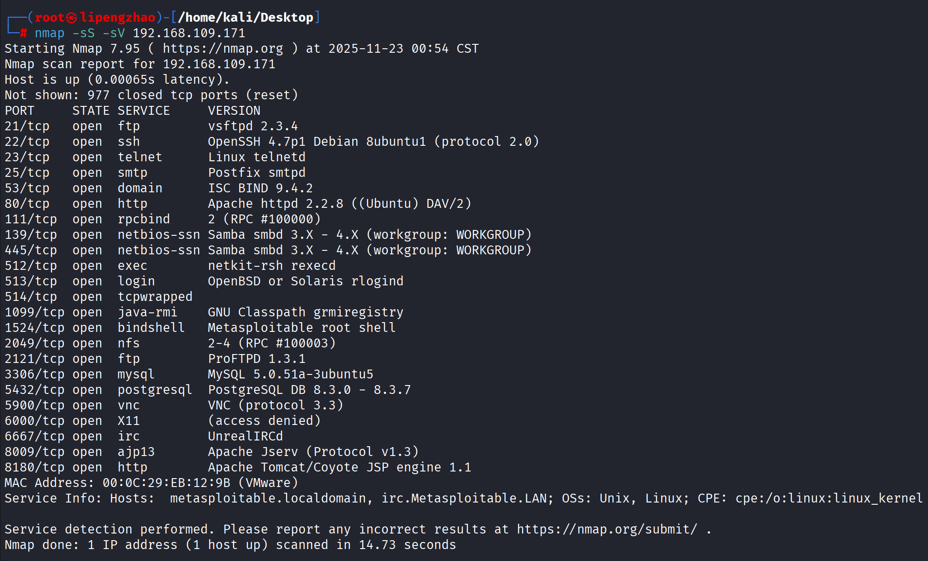928x561 pixels.
Task: Click the postgresql service name
Action: (155, 390)
